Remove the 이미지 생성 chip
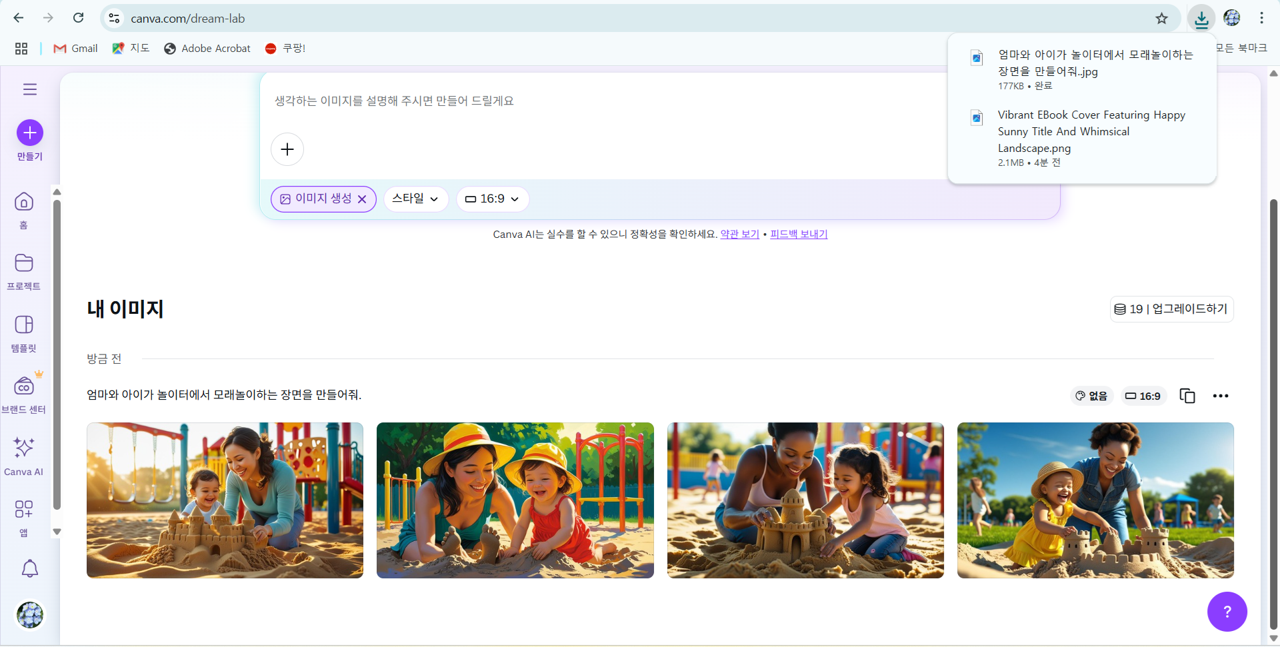This screenshot has width=1280, height=647. click(x=362, y=199)
